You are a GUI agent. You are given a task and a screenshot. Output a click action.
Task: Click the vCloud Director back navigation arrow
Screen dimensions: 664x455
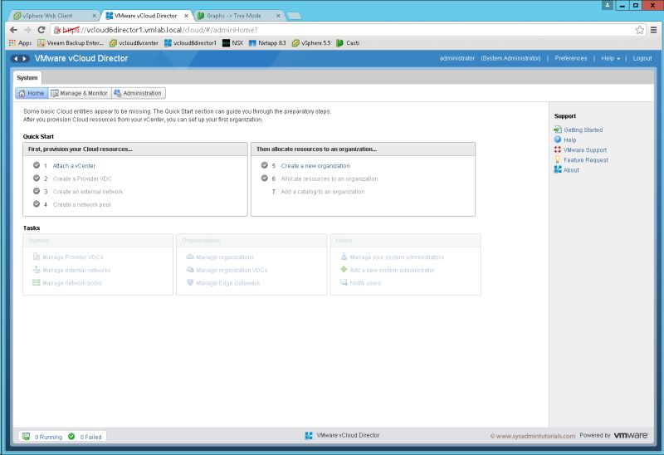coord(16,58)
